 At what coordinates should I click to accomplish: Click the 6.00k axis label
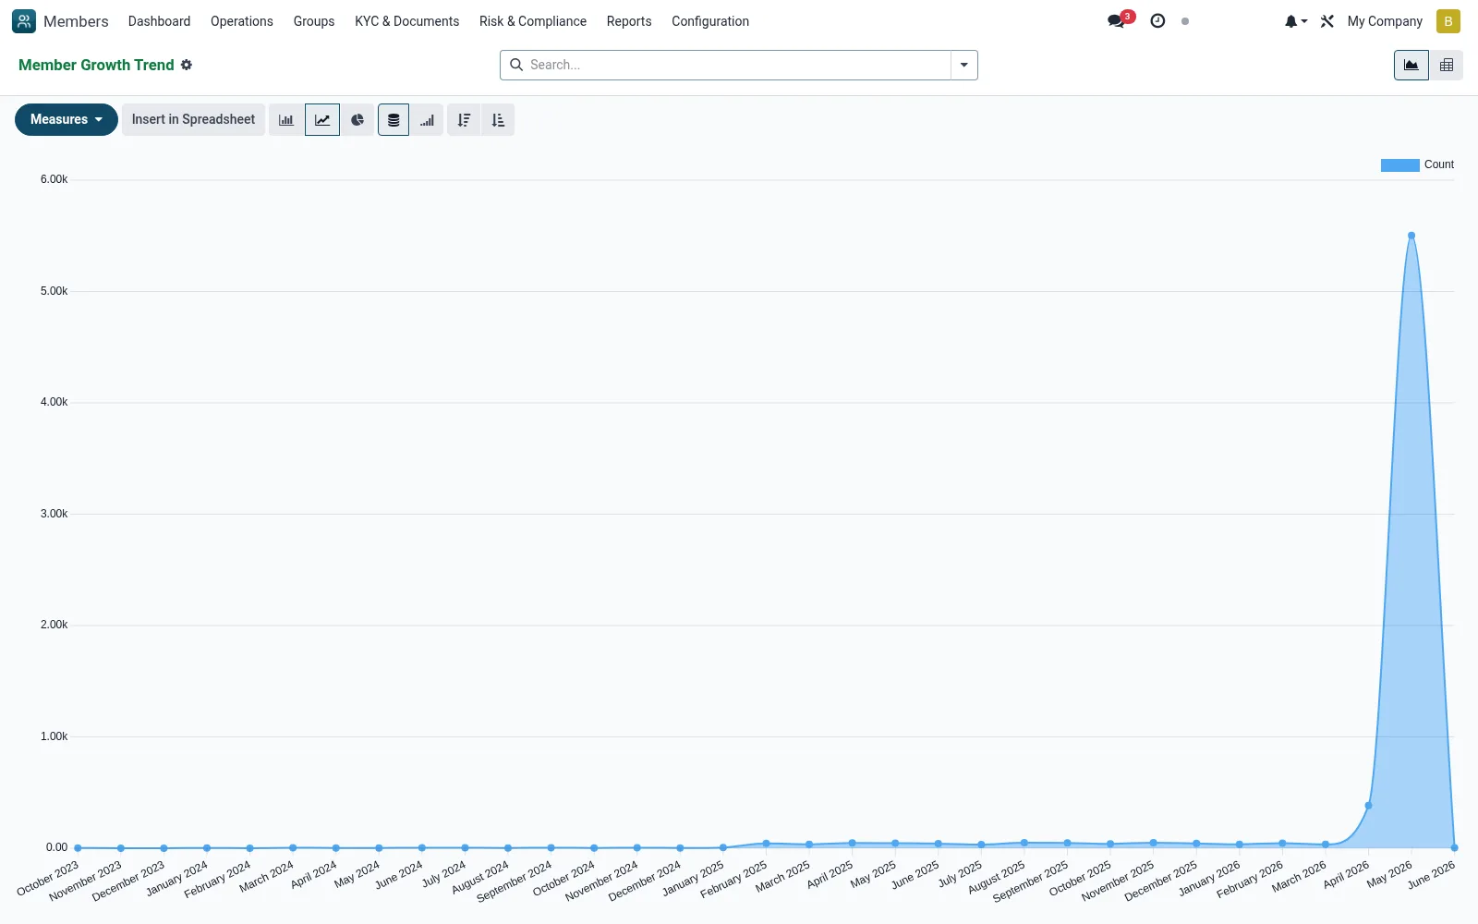54,179
